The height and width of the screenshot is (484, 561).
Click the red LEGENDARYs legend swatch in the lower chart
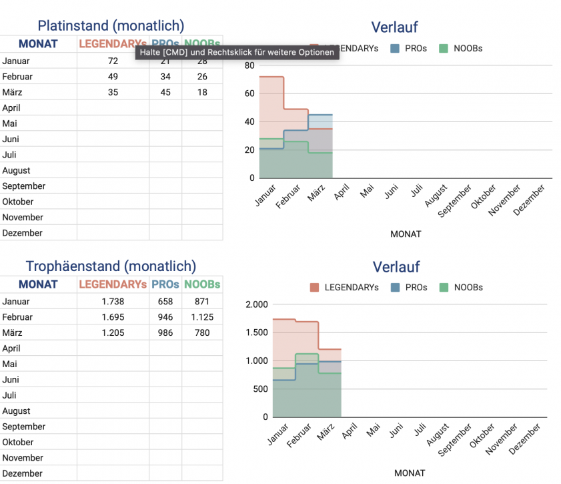pyautogui.click(x=315, y=288)
